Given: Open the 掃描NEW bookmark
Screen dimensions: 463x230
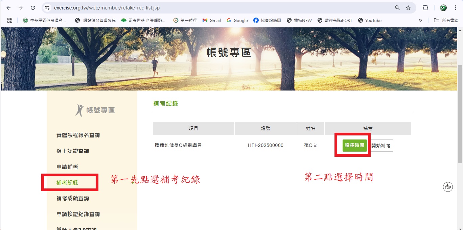Looking at the screenshot, I should pyautogui.click(x=299, y=20).
